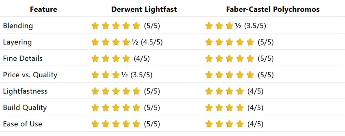
Task: Select the Lightfastness row label
Action: [25, 91]
